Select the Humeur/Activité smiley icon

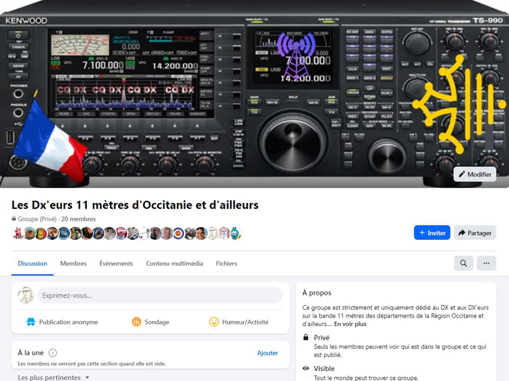[x=214, y=322]
